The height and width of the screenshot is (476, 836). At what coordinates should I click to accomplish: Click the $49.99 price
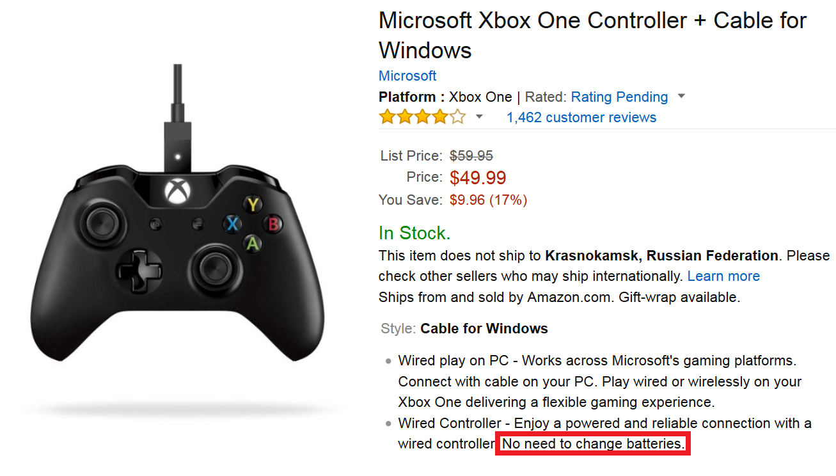478,177
